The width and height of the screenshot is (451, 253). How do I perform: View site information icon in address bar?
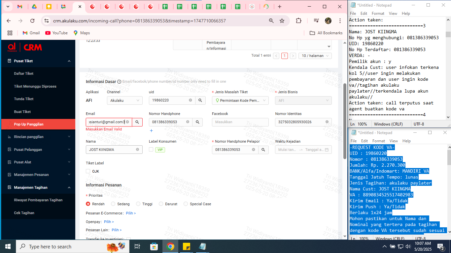[x=47, y=21]
